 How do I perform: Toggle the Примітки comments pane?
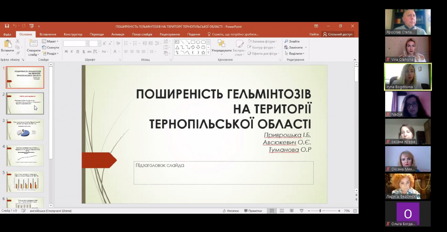pos(253,211)
